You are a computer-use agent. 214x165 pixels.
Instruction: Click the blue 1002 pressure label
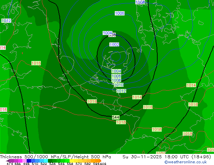(114, 44)
